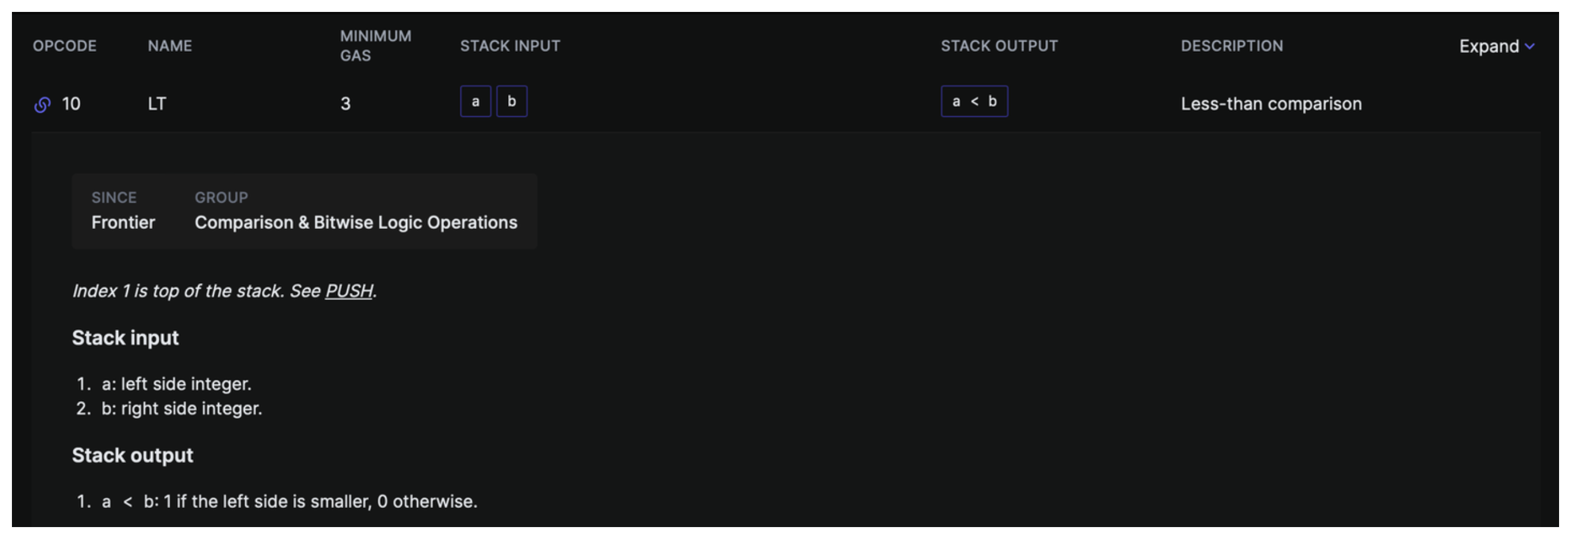The width and height of the screenshot is (1571, 539).
Task: Click the DESCRIPTION column header
Action: pos(1231,47)
